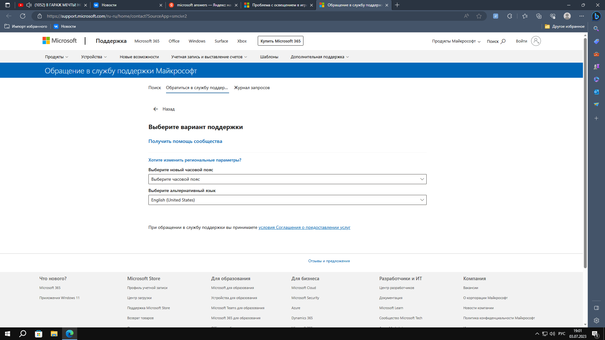
Task: Open File Explorer from taskbar
Action: [x=54, y=334]
